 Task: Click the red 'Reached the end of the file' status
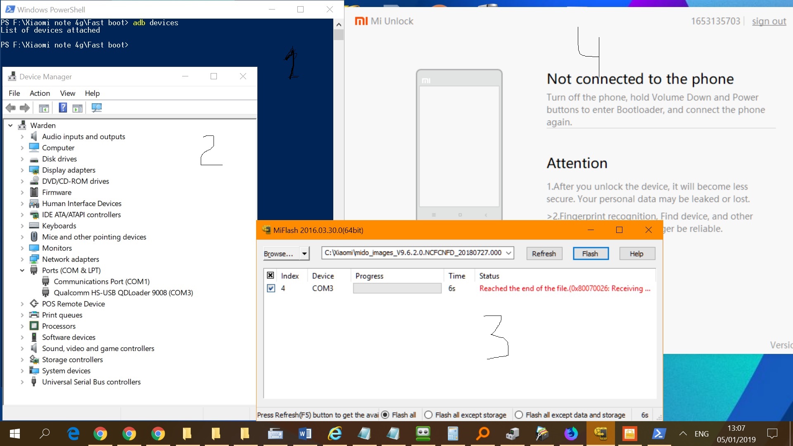point(565,288)
